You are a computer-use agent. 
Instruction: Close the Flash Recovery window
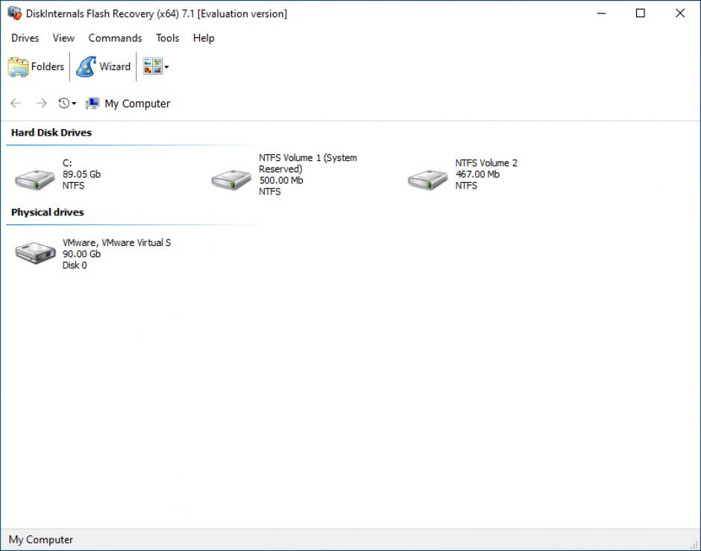[679, 13]
